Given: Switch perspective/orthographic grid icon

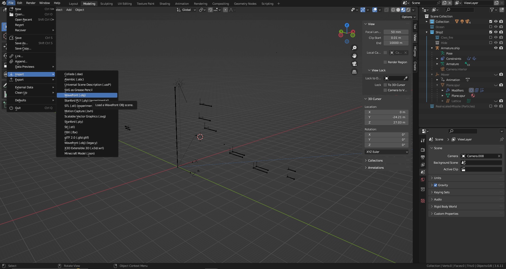Looking at the screenshot, I should 354,72.
